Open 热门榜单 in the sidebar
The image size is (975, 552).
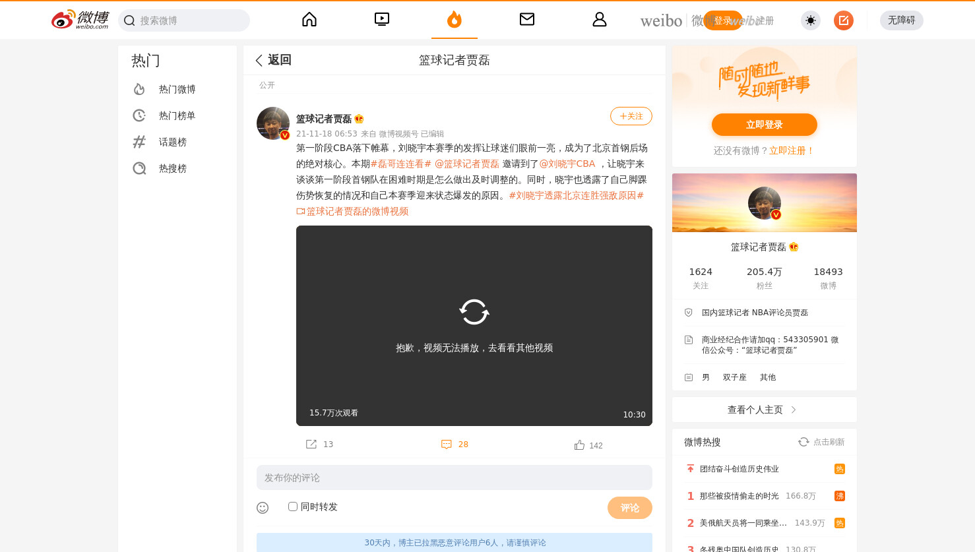point(177,115)
